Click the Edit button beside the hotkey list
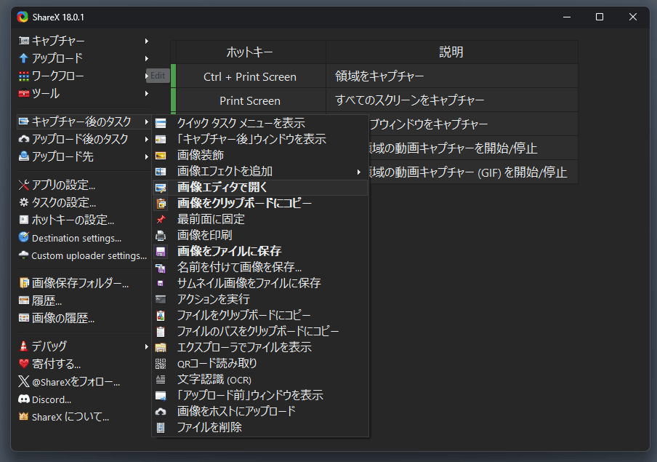Image resolution: width=657 pixels, height=462 pixels. 158,76
